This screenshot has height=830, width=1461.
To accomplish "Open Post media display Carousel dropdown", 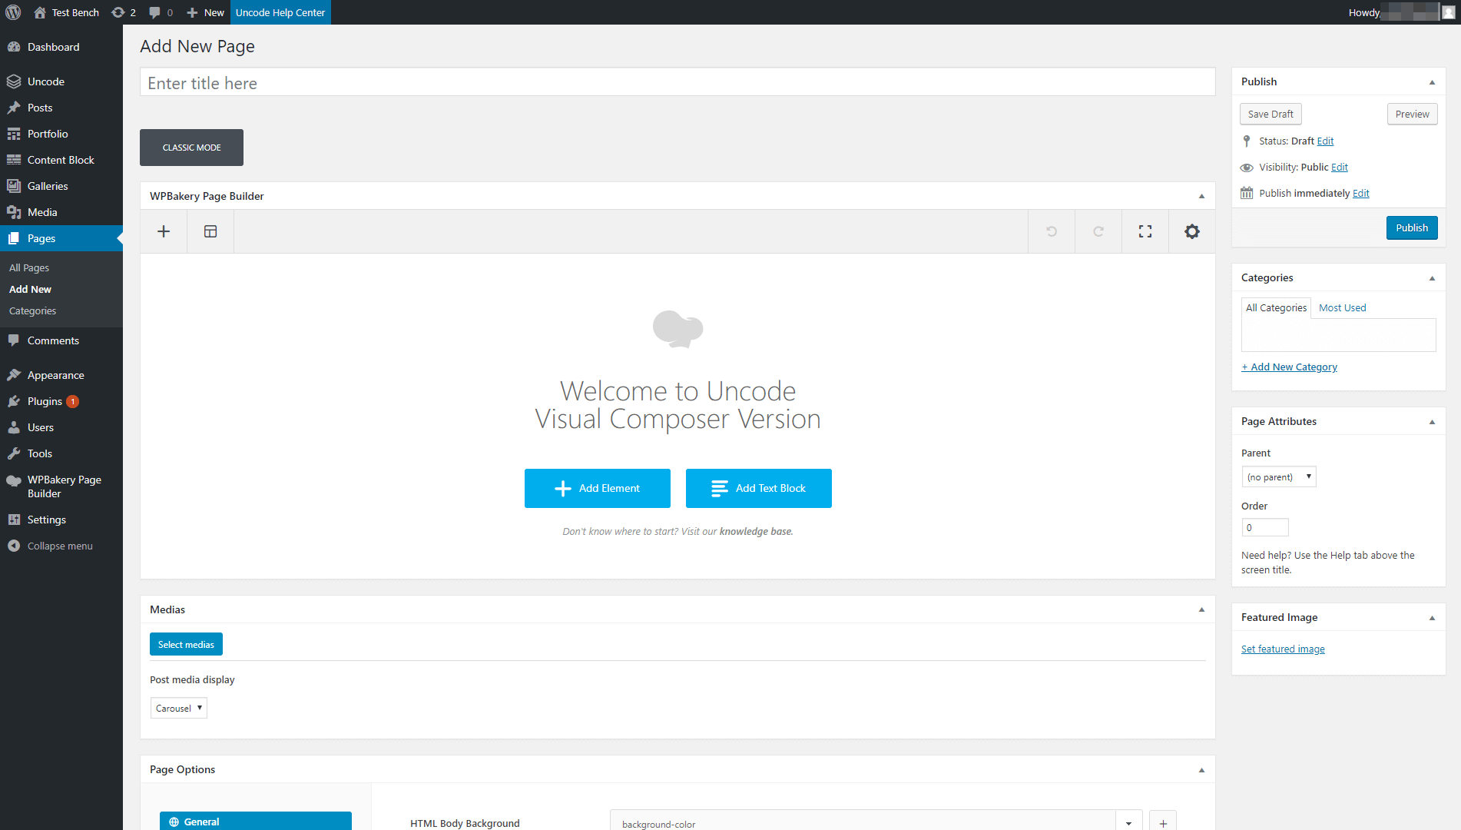I will tap(179, 708).
